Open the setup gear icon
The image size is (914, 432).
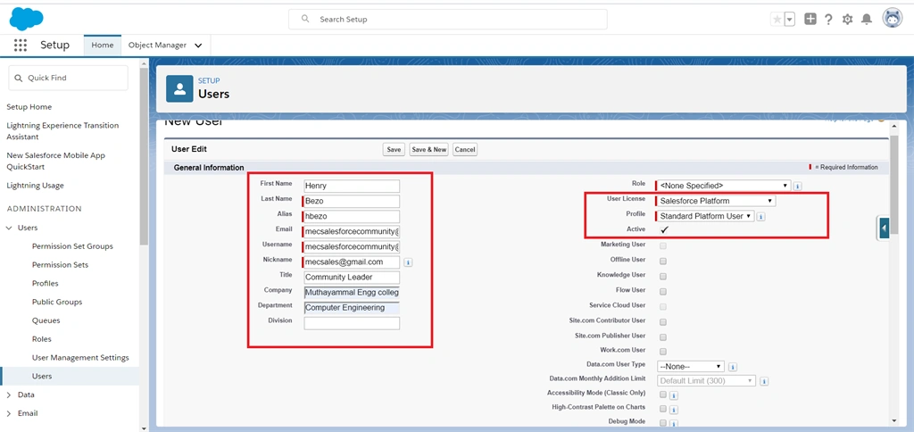pyautogui.click(x=848, y=20)
